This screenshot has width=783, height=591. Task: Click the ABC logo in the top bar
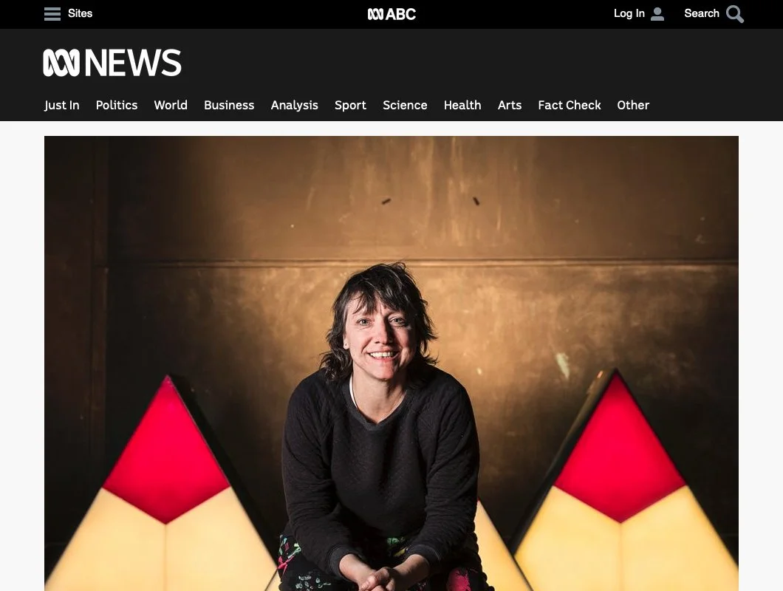391,14
